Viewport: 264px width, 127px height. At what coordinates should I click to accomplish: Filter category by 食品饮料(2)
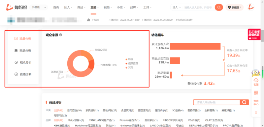[x=127, y=111]
